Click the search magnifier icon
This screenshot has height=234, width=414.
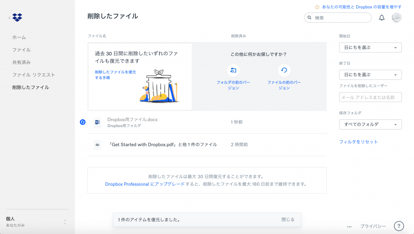(x=309, y=18)
